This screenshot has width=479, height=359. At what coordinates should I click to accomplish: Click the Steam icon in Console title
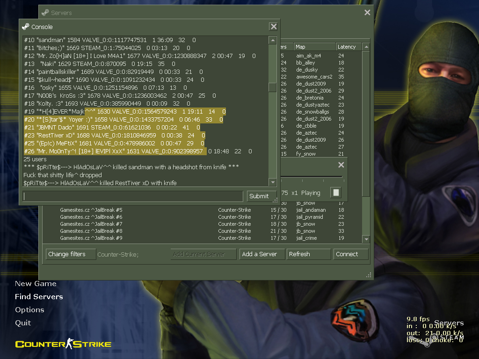(26, 27)
